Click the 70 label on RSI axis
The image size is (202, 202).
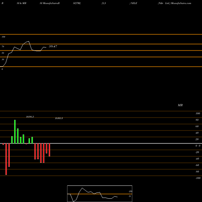click(x=3, y=46)
